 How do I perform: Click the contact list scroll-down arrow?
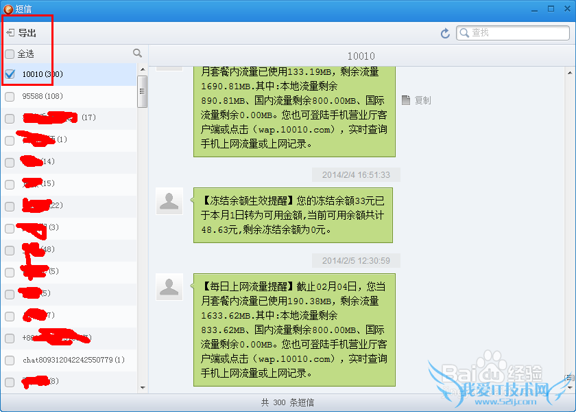(143, 388)
